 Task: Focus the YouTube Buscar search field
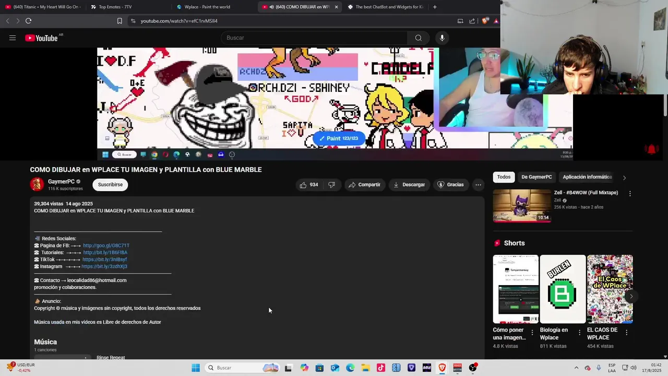pos(314,38)
